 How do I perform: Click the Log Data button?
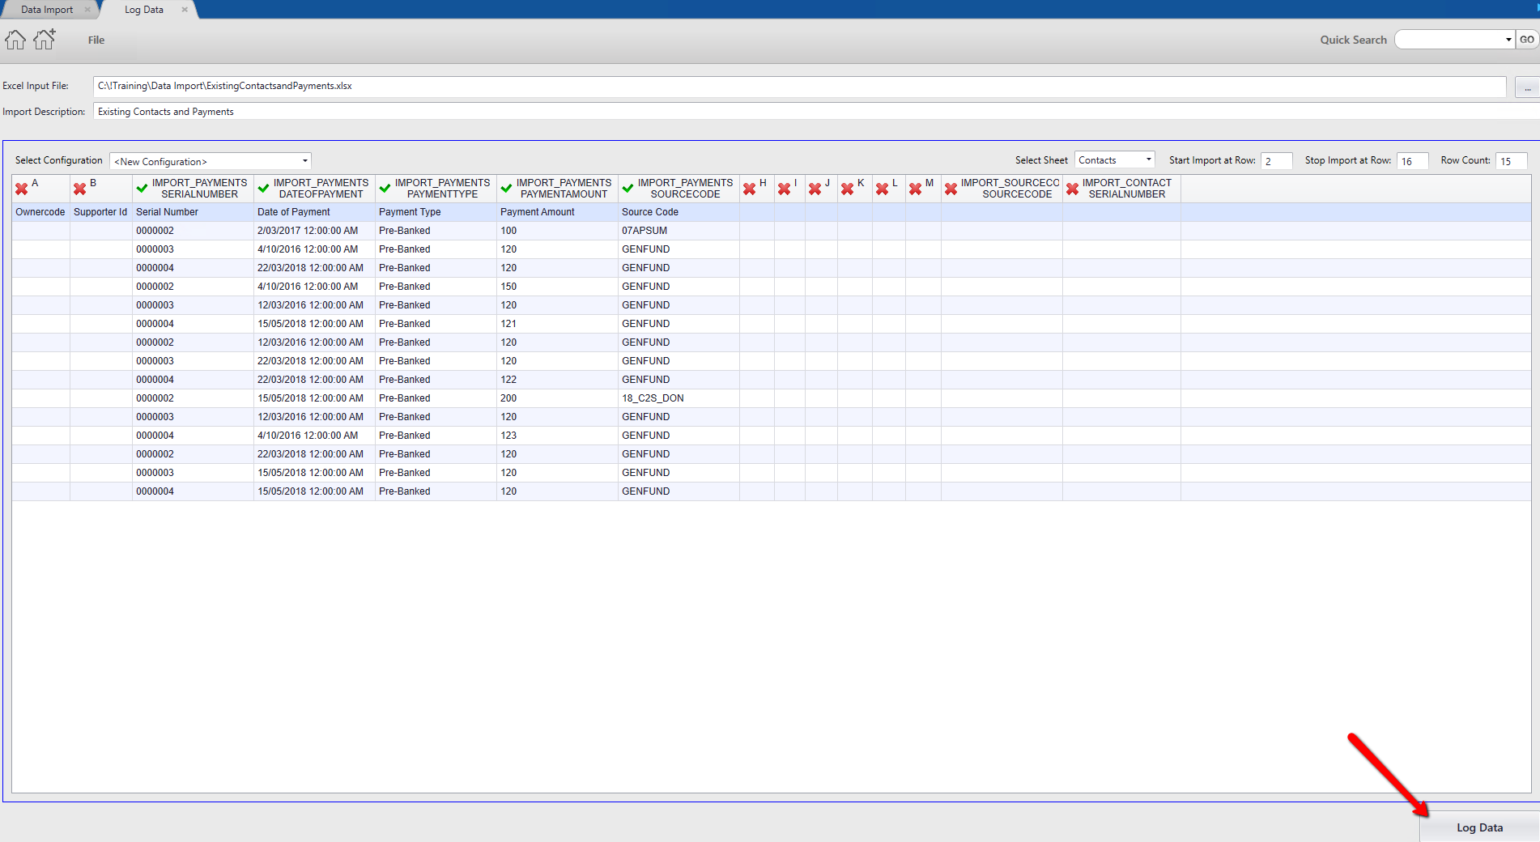tap(1479, 827)
